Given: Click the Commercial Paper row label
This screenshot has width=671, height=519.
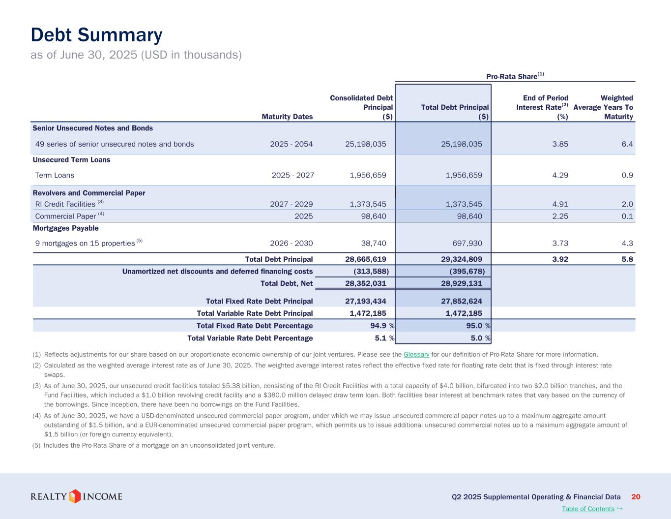Looking at the screenshot, I should [x=65, y=216].
